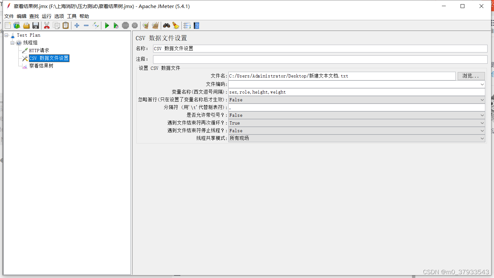Open the 运行 menu
This screenshot has height=278, width=494.
[x=47, y=16]
